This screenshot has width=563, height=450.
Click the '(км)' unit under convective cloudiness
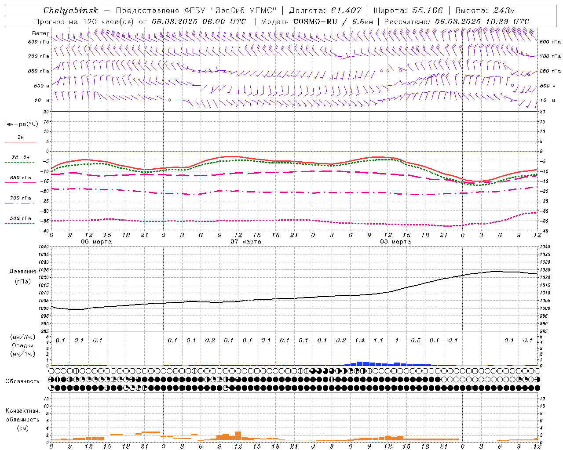(x=22, y=428)
